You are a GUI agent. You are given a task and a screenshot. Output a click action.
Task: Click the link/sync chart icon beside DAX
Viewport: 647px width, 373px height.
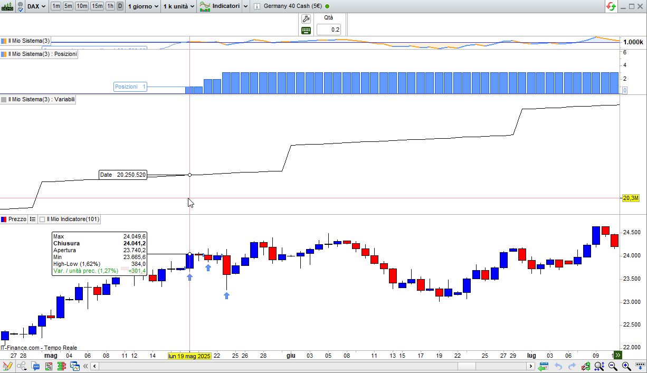tap(20, 6)
